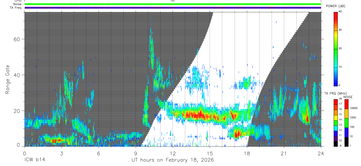
Task: Click the POWER (dB) legend title
Action: (335, 6)
